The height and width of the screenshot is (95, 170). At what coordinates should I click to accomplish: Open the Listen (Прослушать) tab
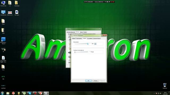[x=79, y=39]
